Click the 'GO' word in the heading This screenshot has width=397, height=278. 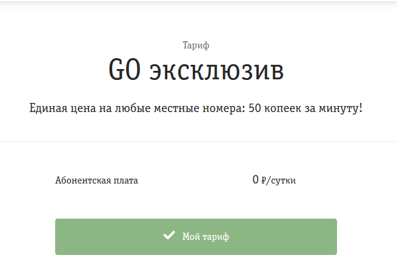pyautogui.click(x=125, y=70)
